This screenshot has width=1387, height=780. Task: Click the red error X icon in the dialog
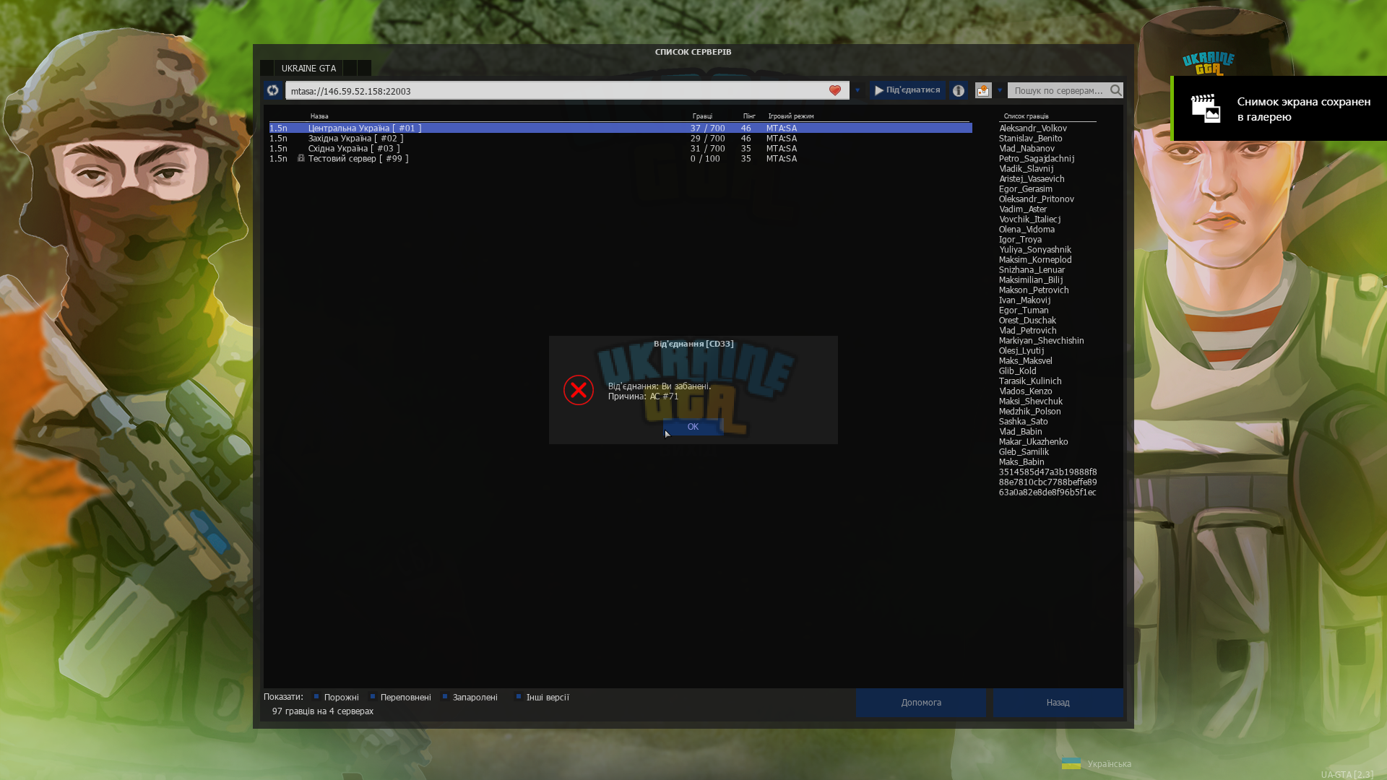pyautogui.click(x=579, y=390)
